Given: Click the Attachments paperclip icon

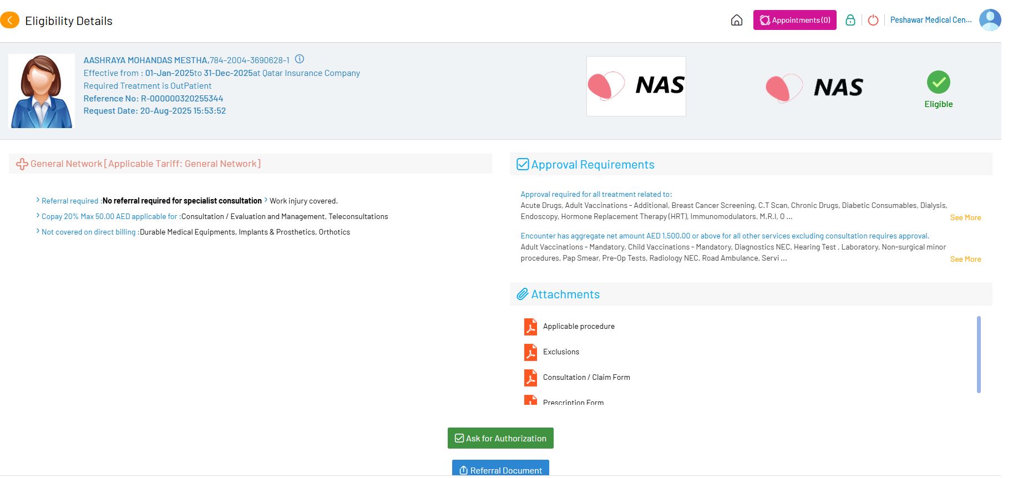Looking at the screenshot, I should click(x=522, y=294).
